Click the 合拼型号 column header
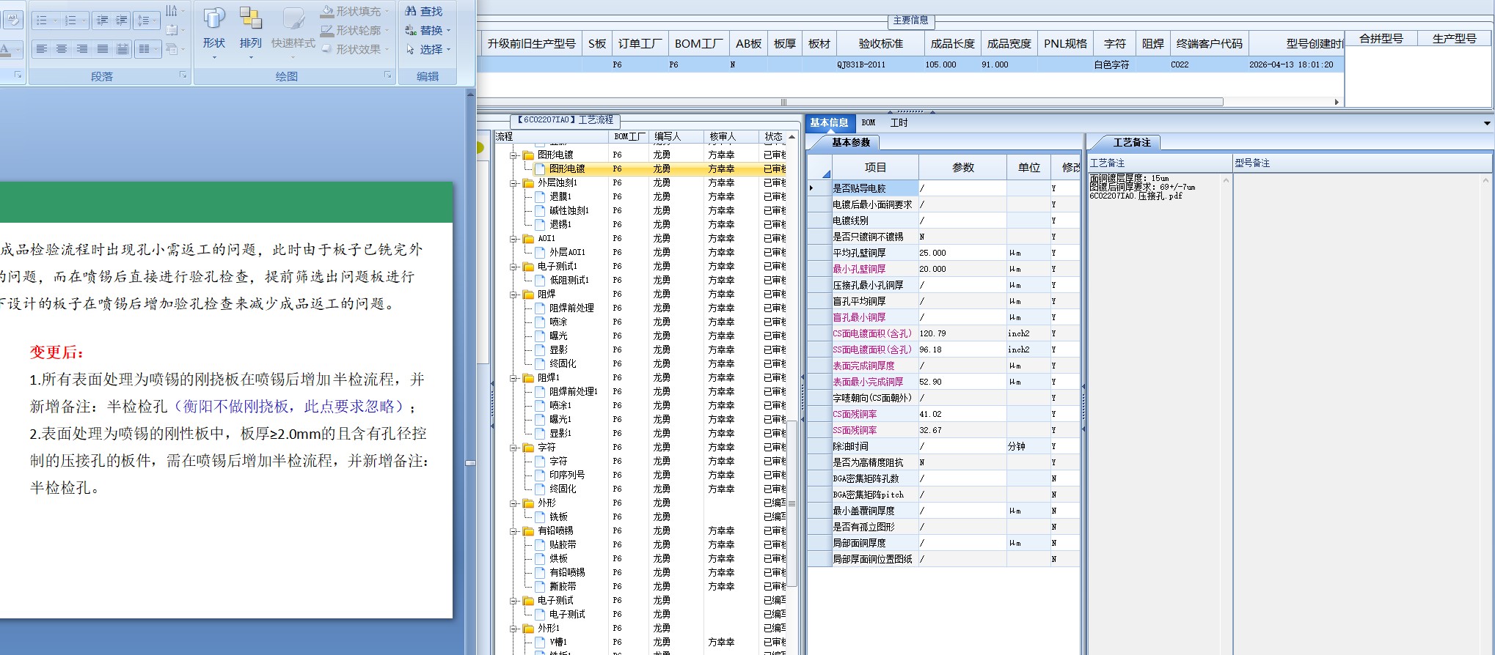 tap(1381, 39)
